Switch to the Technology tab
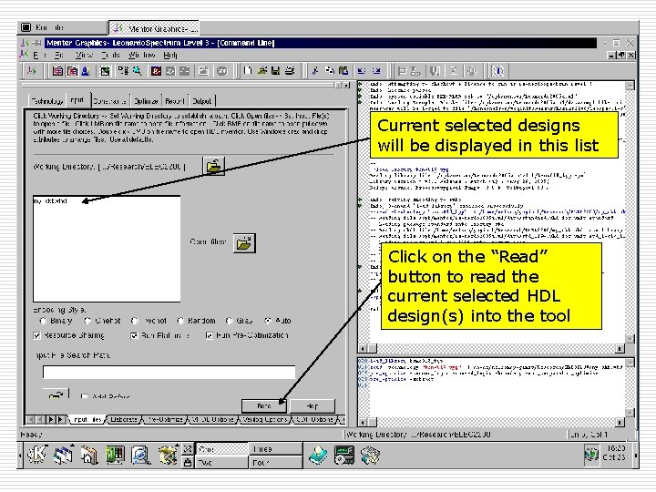Viewport: 656px width, 492px height. (x=46, y=101)
